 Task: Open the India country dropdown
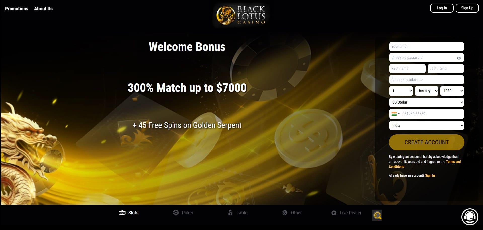427,125
